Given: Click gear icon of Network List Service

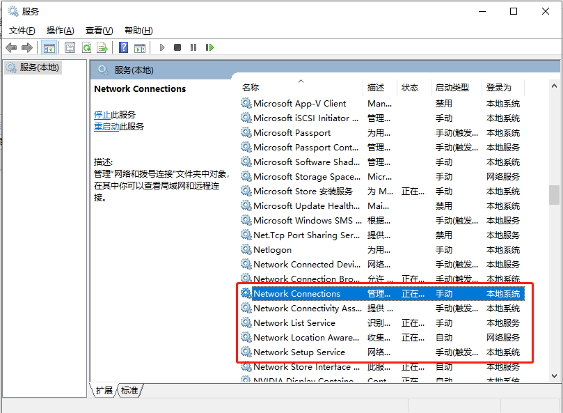Looking at the screenshot, I should click(246, 322).
